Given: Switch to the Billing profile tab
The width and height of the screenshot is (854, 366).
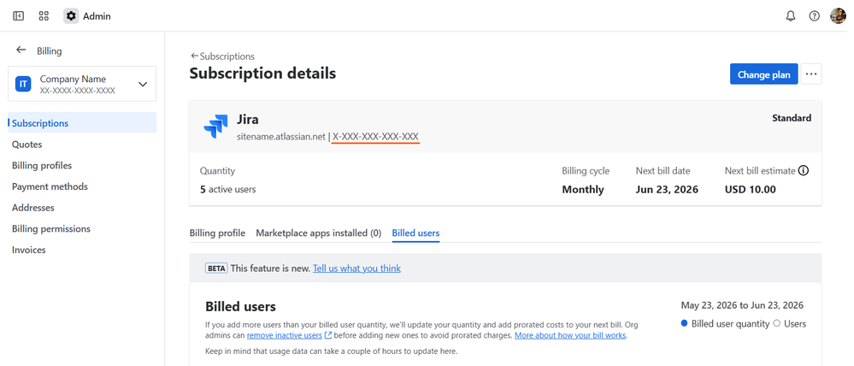Looking at the screenshot, I should point(217,233).
